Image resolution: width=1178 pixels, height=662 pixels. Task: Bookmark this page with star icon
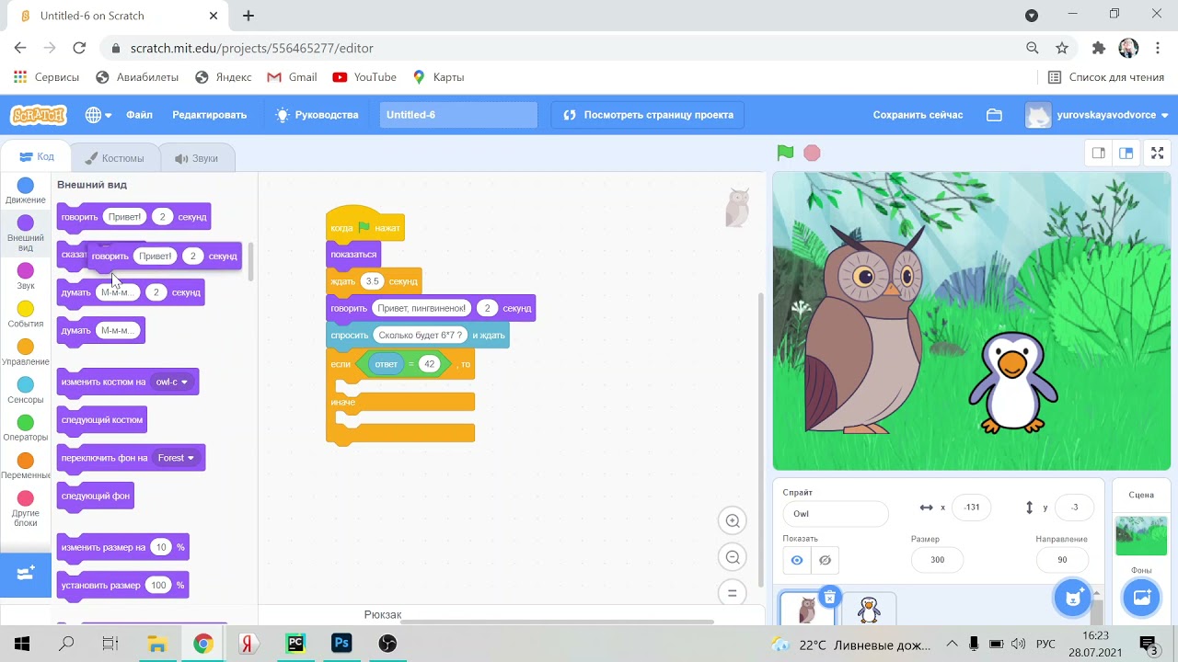(x=1062, y=48)
